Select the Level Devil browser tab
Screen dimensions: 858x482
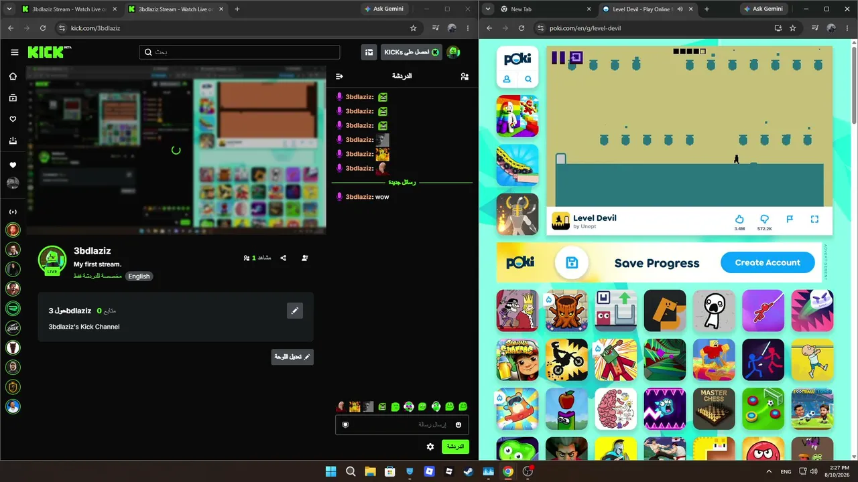coord(646,9)
